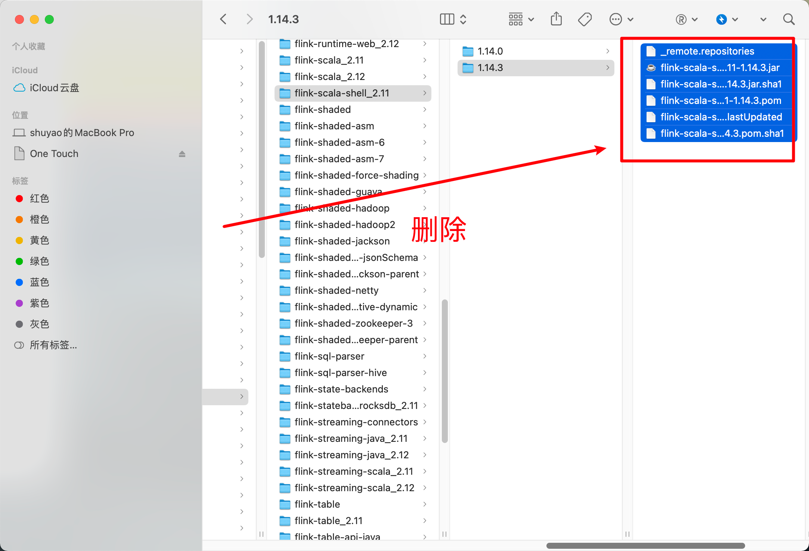Open the flink-stateba...rocksdb_2.11 folder
The width and height of the screenshot is (809, 551).
353,406
